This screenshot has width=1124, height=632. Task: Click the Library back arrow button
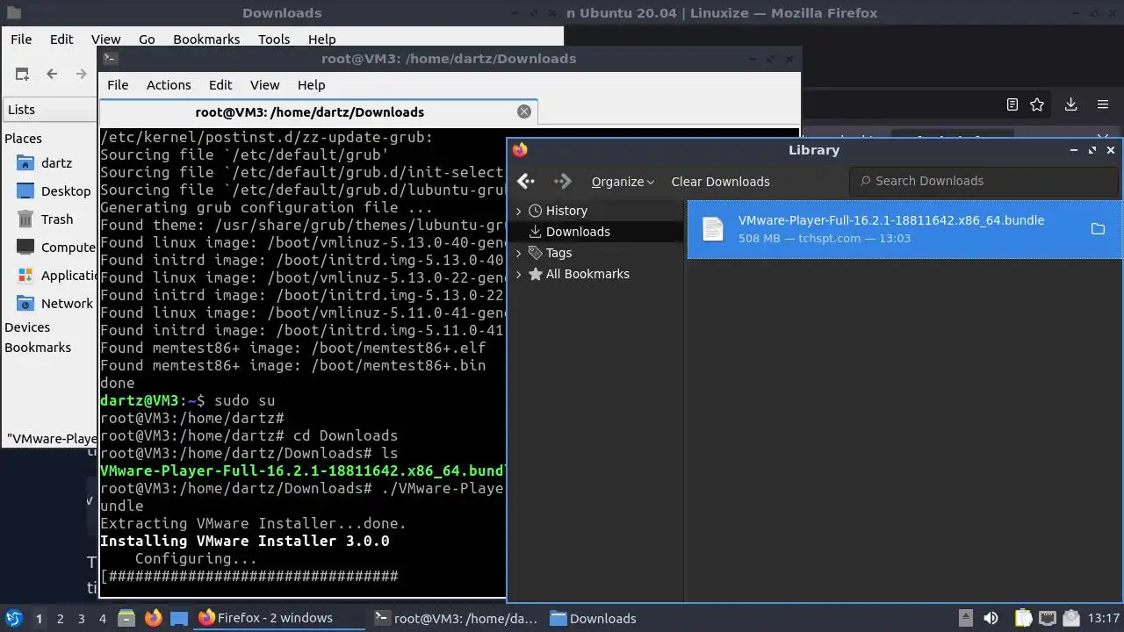[526, 181]
